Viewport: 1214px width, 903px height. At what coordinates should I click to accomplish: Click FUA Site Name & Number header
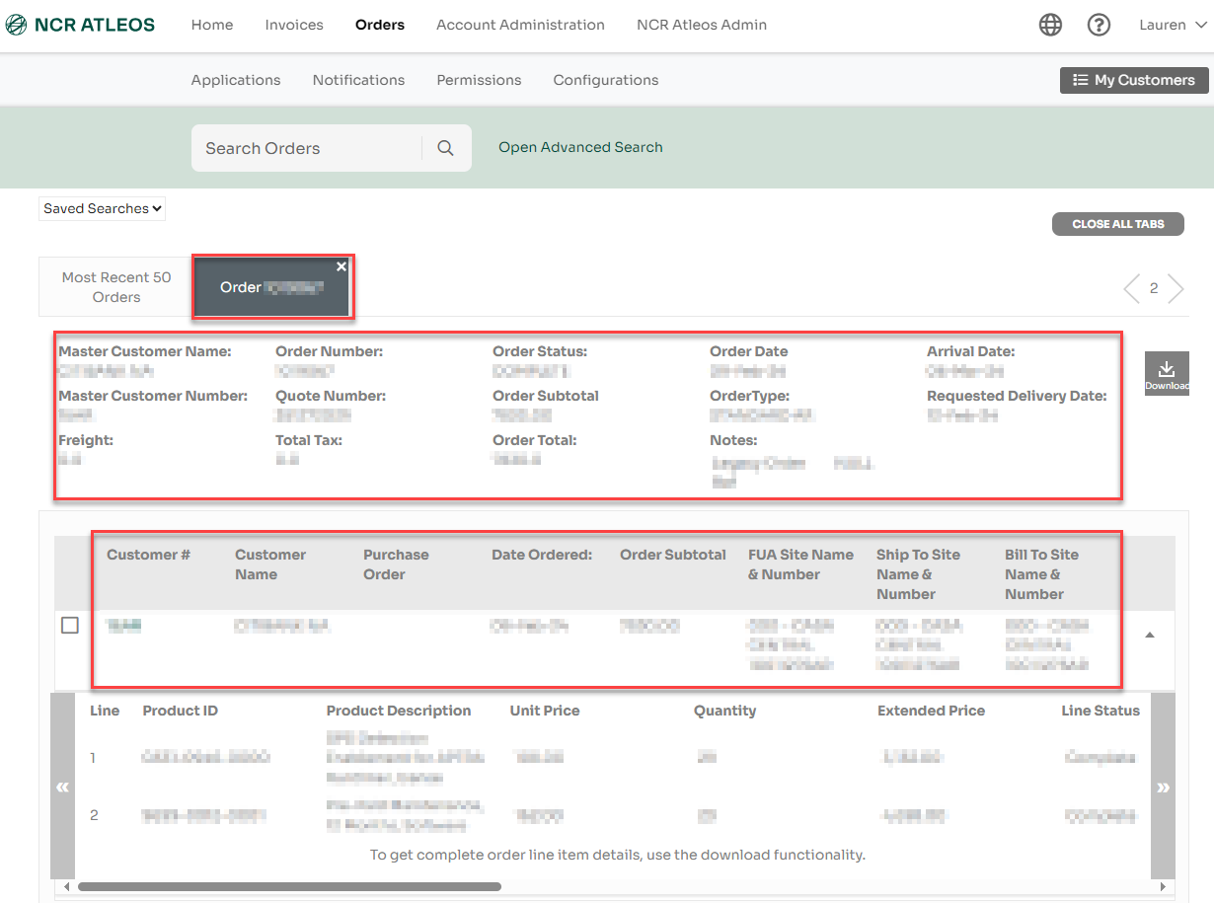pyautogui.click(x=800, y=564)
